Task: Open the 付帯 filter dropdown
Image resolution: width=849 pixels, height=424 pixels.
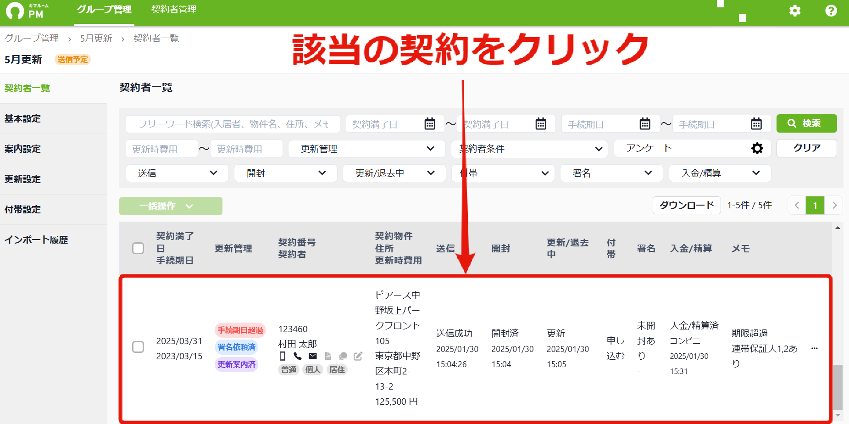Action: click(x=503, y=173)
